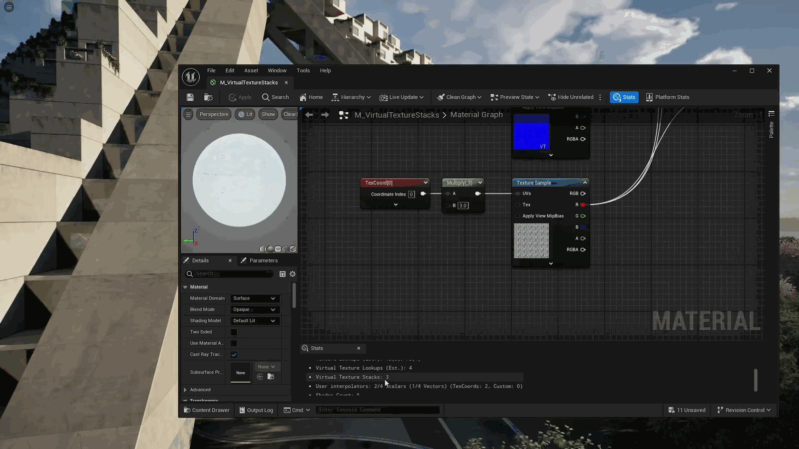Toggle the Stats button in toolbar

(624, 97)
